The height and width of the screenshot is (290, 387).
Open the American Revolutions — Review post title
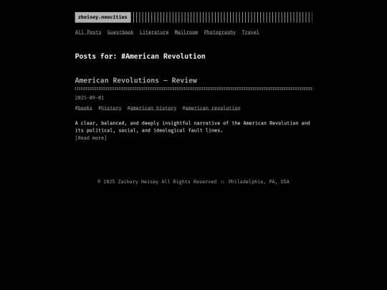(x=136, y=80)
